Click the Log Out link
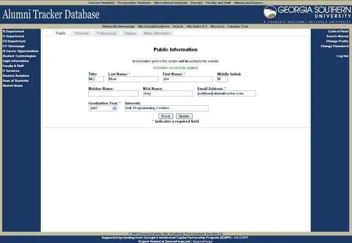The width and height of the screenshot is (352, 243). coord(342,56)
